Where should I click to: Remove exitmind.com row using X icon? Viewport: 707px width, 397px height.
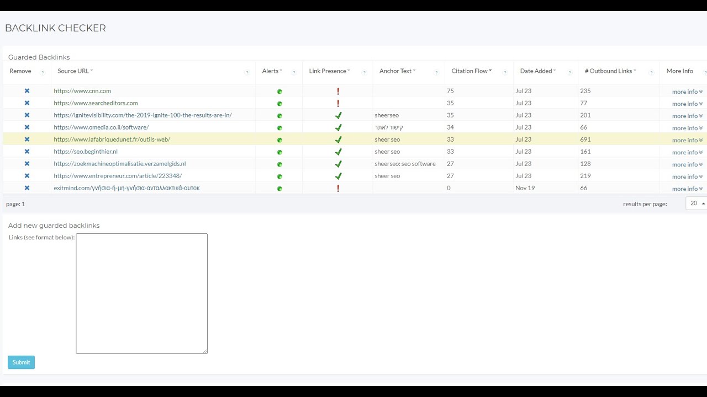(x=27, y=188)
